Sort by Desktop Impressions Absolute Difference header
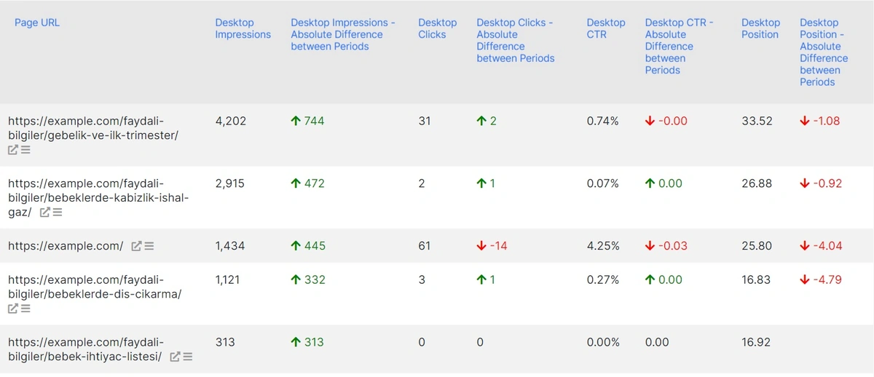Image resolution: width=874 pixels, height=377 pixels. point(342,34)
